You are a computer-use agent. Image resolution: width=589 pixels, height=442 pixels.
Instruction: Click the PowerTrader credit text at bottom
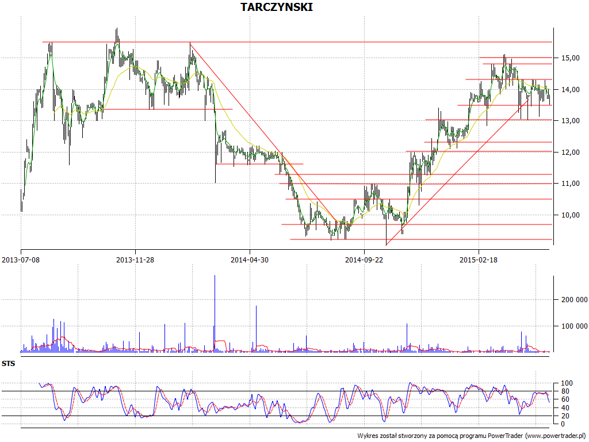click(472, 436)
